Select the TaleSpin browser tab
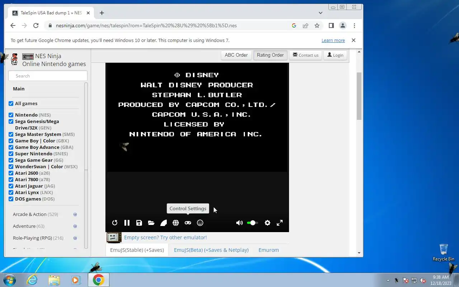The width and height of the screenshot is (459, 287). point(51,13)
